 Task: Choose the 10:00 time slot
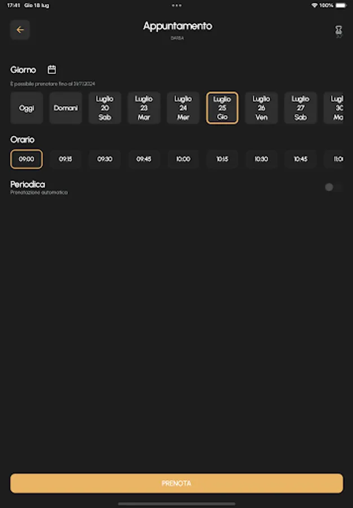coord(183,159)
